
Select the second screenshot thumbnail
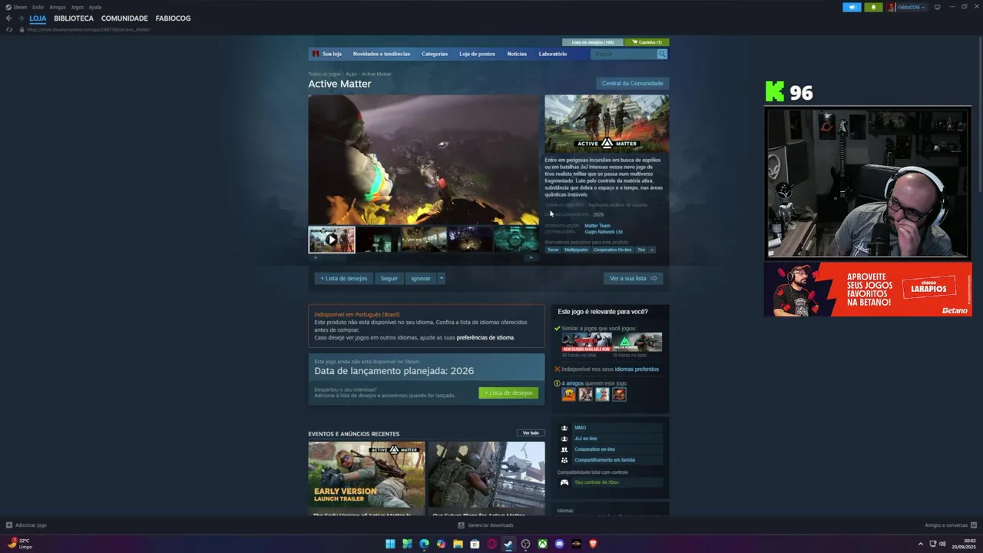378,240
